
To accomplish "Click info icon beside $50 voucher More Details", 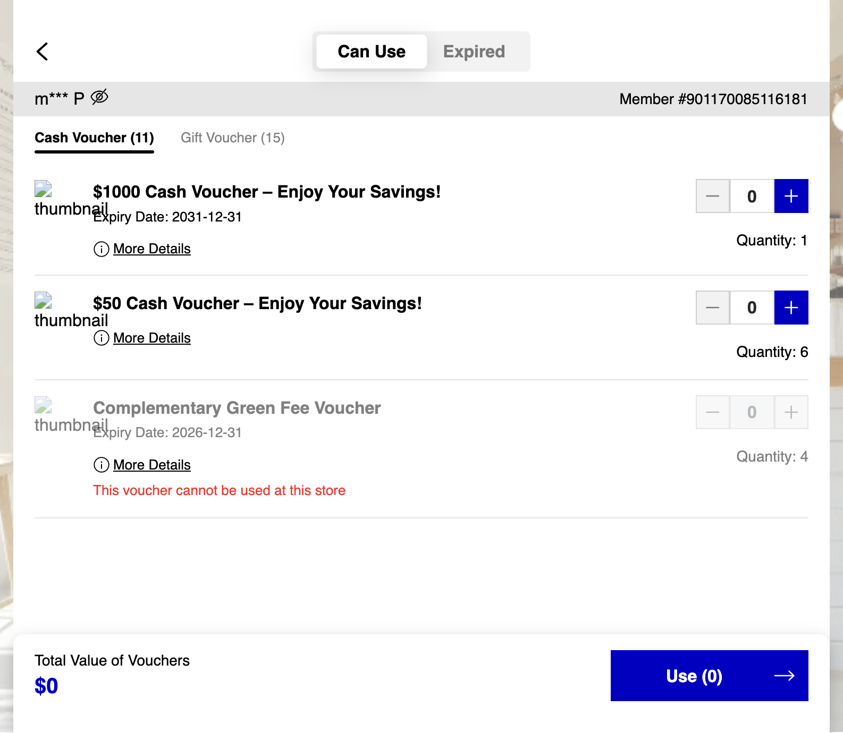I will point(101,338).
